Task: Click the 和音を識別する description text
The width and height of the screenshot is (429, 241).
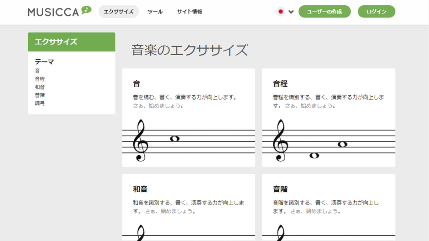Action: coord(188,207)
